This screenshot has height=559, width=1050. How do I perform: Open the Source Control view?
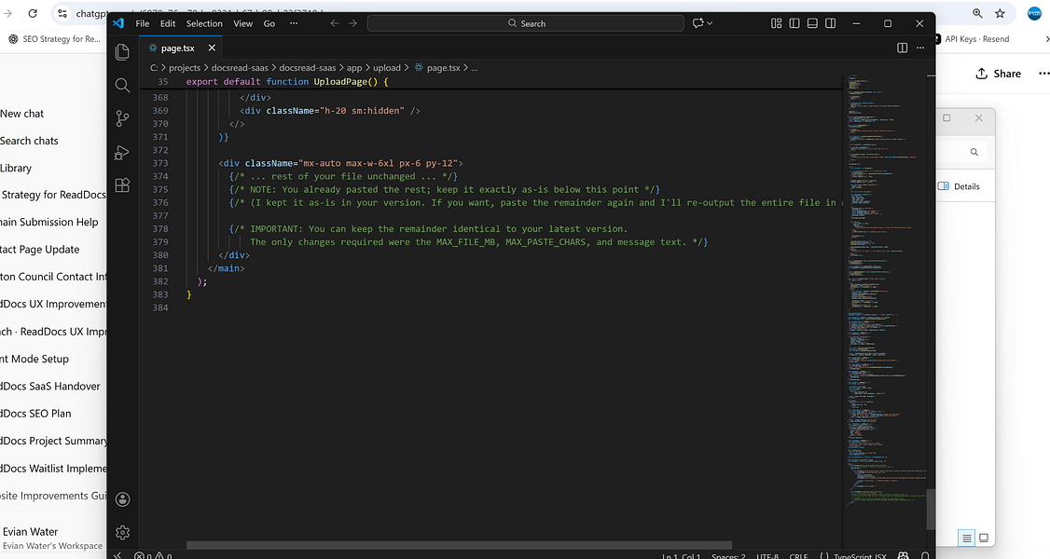coord(122,118)
